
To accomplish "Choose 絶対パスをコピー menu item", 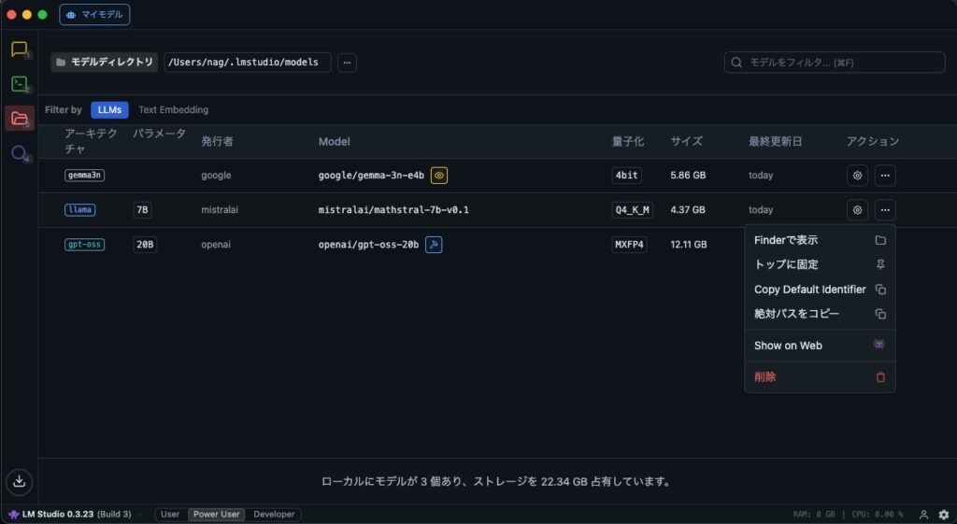I will click(820, 314).
